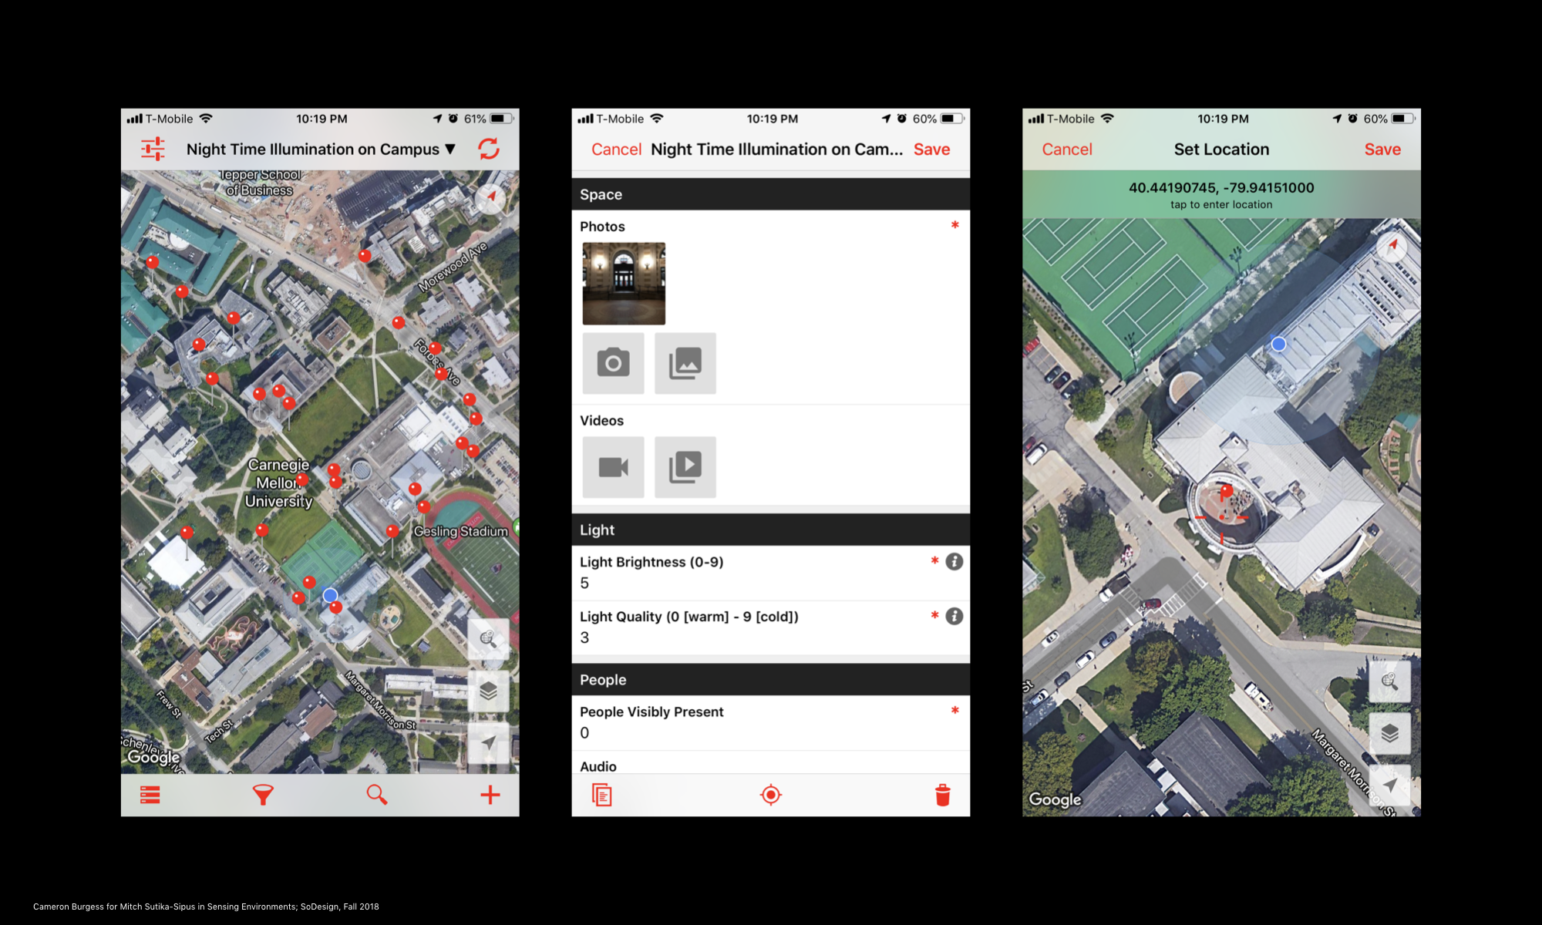The image size is (1542, 925).
Task: Tap the sync refresh icon on the map screen
Action: [489, 149]
